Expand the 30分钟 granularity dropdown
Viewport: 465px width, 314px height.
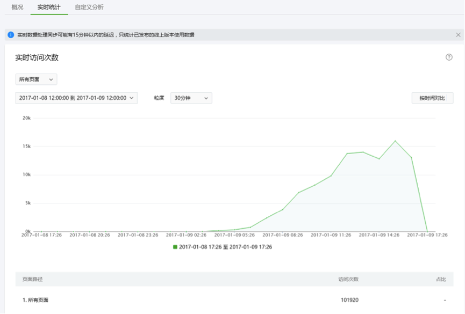191,98
